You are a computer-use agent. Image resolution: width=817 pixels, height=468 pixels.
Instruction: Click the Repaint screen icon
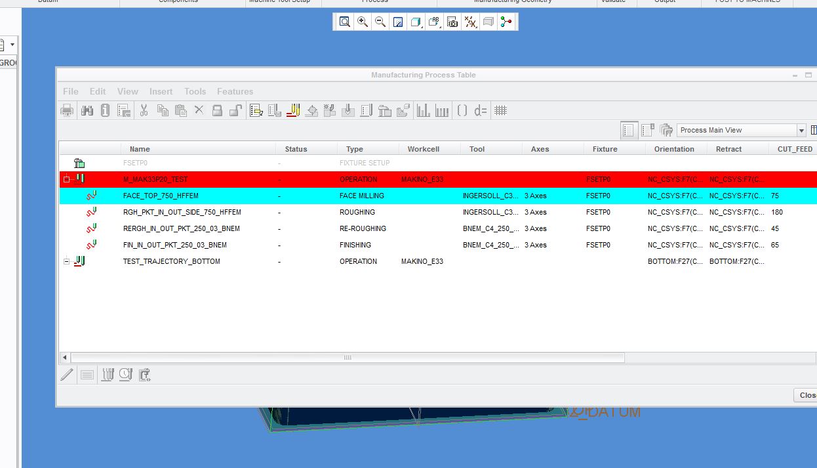398,22
